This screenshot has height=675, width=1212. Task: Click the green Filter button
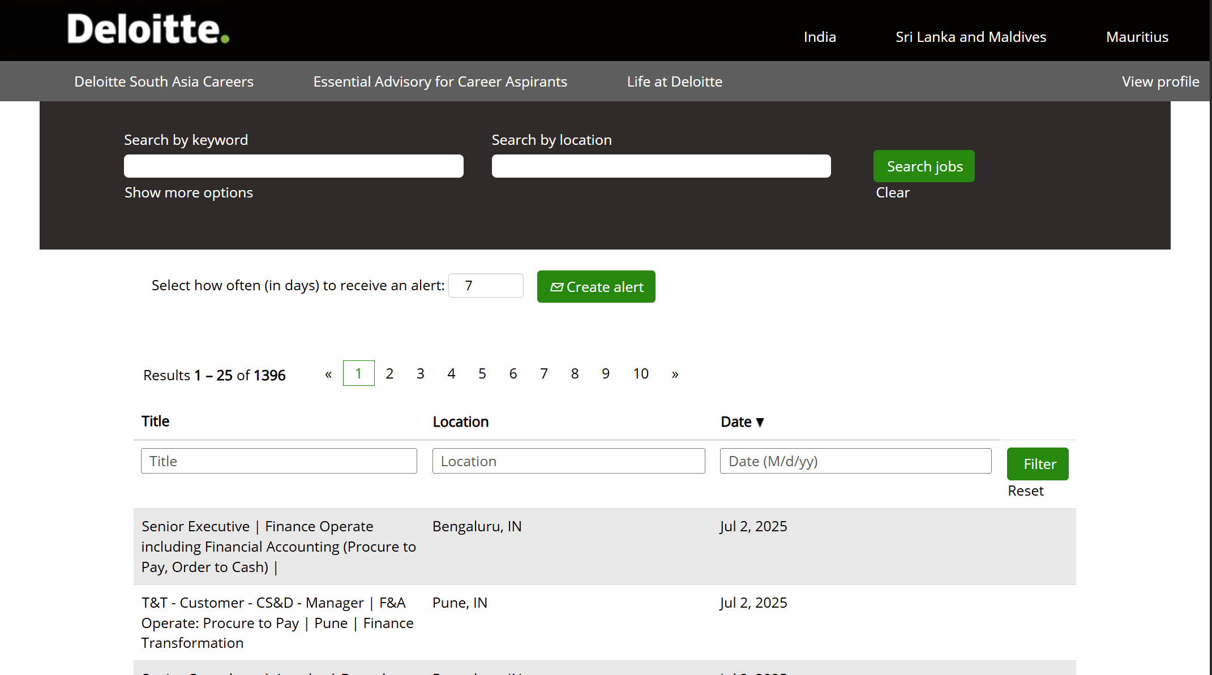coord(1038,464)
